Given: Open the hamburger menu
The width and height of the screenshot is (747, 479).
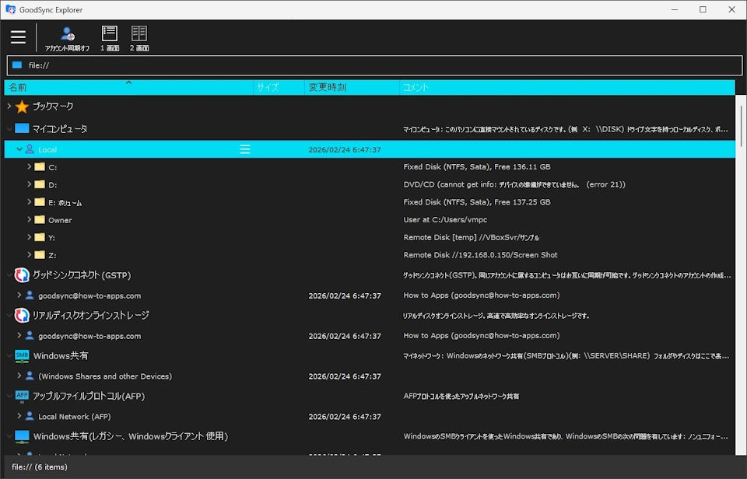Looking at the screenshot, I should coord(18,36).
